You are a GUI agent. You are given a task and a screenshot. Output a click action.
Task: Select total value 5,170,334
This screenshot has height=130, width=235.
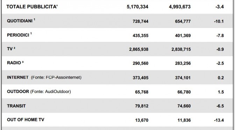[x=137, y=7]
